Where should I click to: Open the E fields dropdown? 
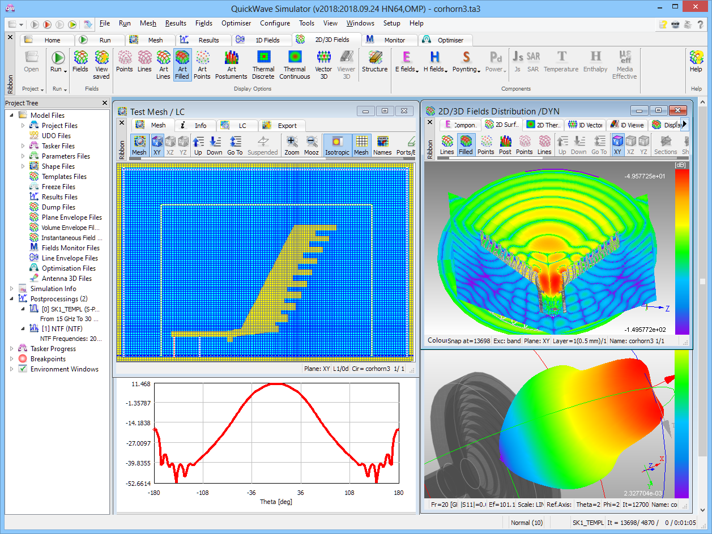click(x=406, y=61)
